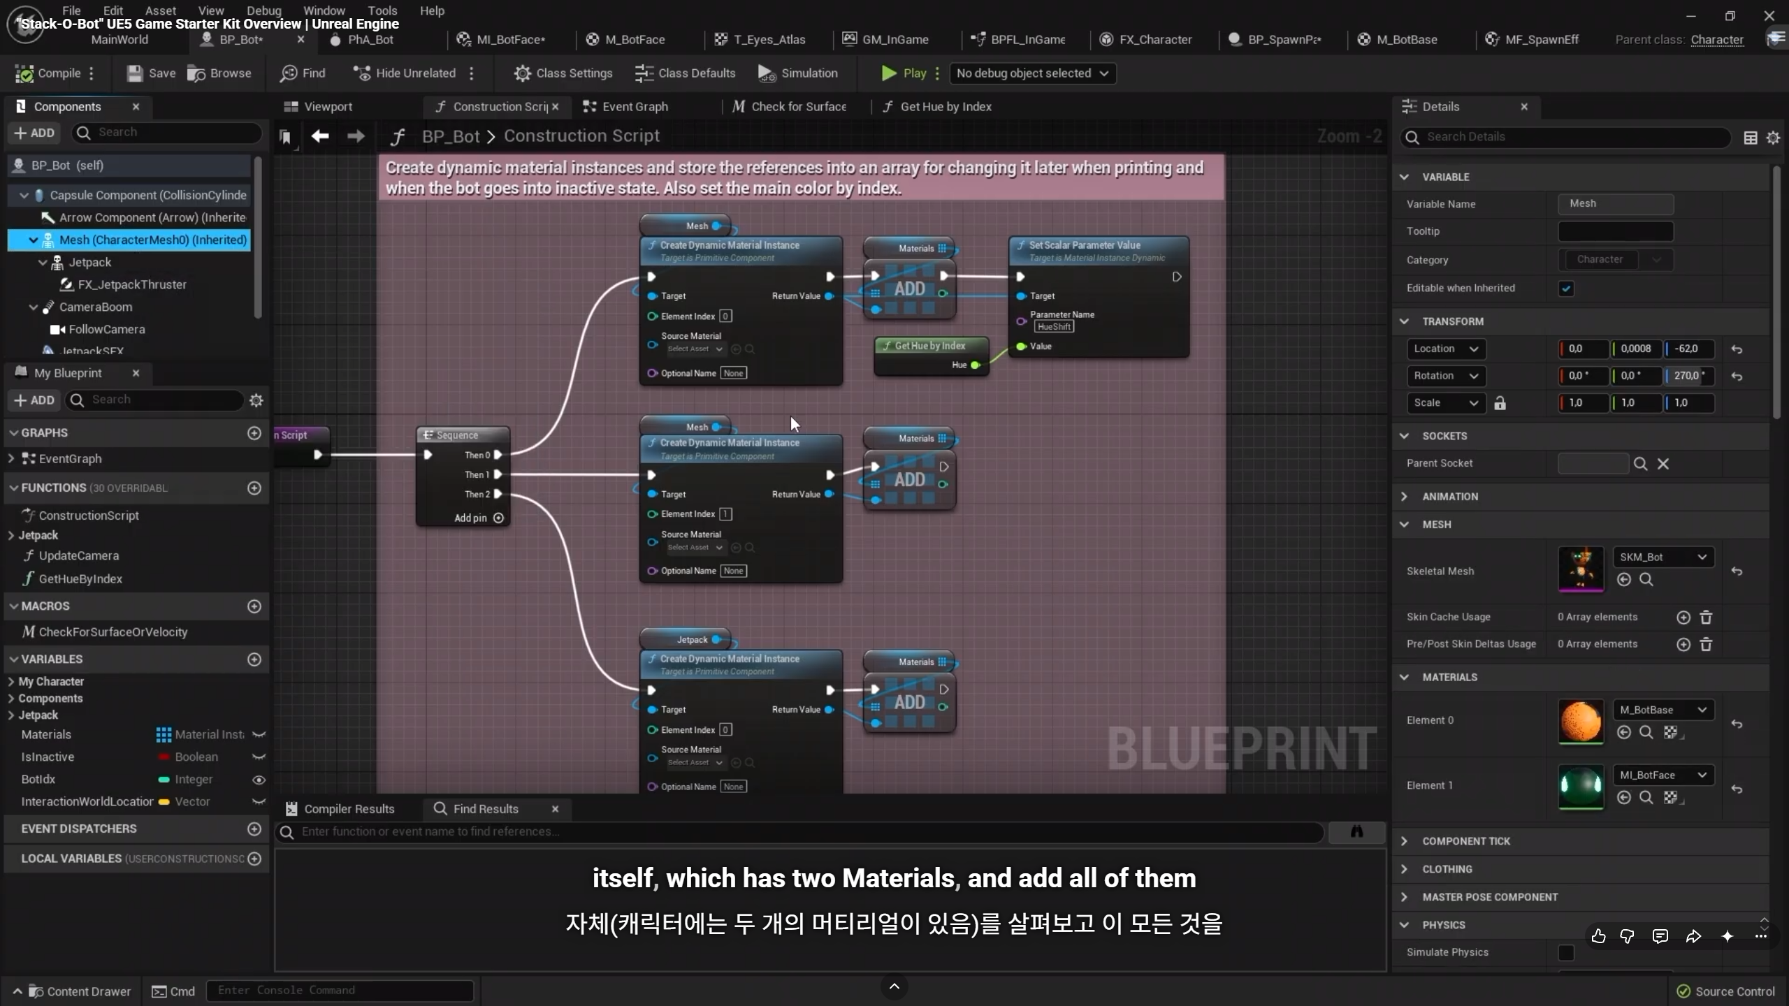Toggle Hide Unrelated nodes
The width and height of the screenshot is (1789, 1006).
pyautogui.click(x=404, y=73)
